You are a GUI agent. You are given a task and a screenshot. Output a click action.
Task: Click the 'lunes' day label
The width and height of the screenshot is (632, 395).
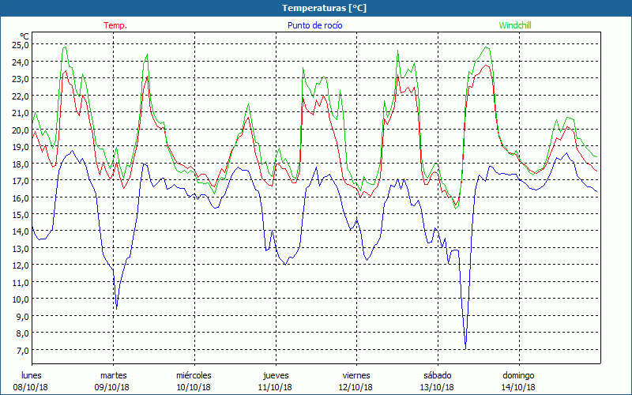click(x=32, y=375)
